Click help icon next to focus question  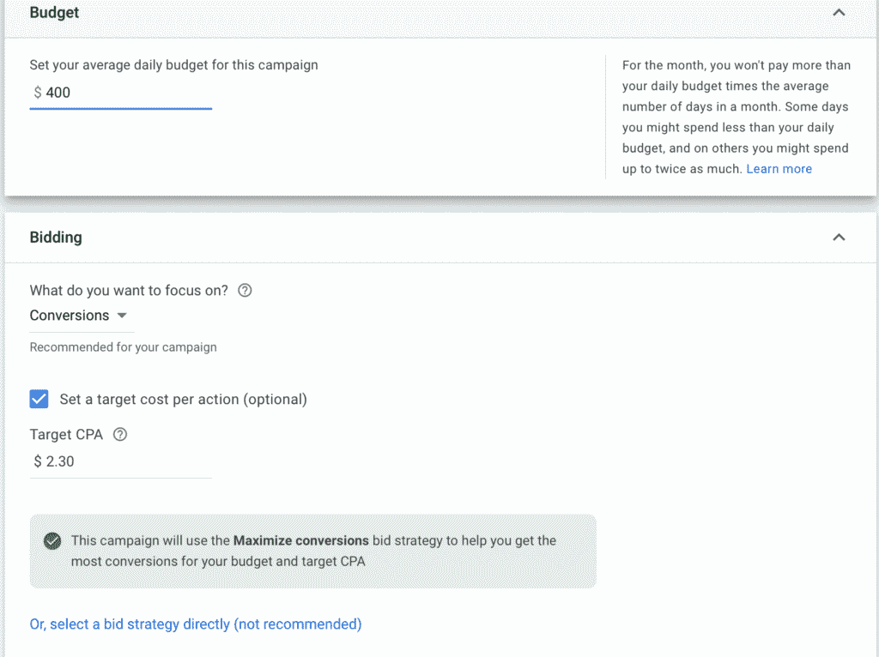[x=245, y=290]
